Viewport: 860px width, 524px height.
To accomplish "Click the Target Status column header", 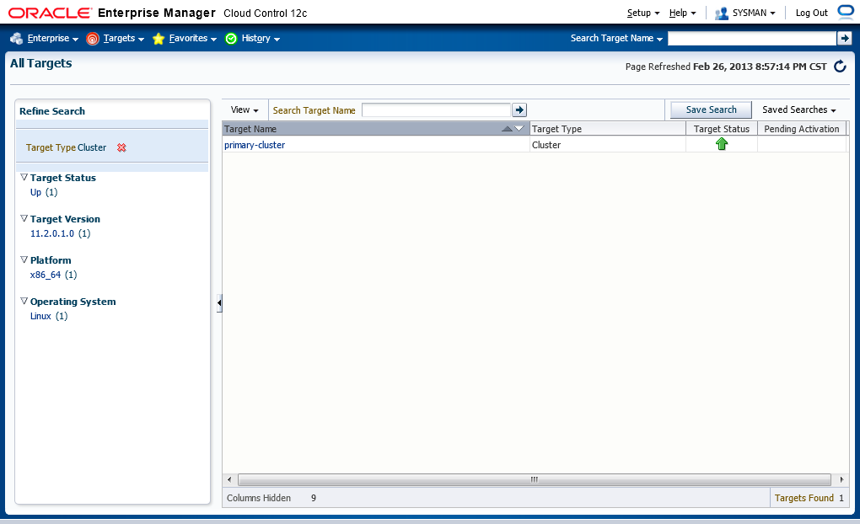I will (721, 129).
